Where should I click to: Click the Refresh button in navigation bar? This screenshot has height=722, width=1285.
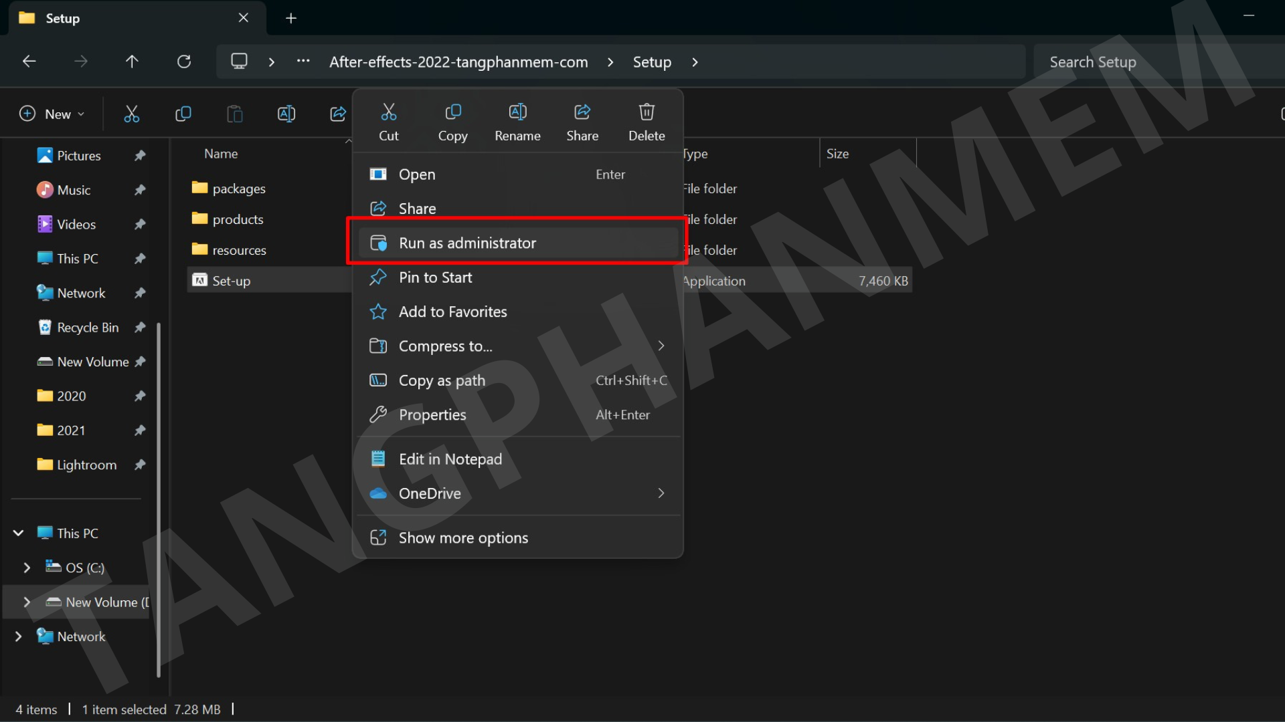[184, 62]
